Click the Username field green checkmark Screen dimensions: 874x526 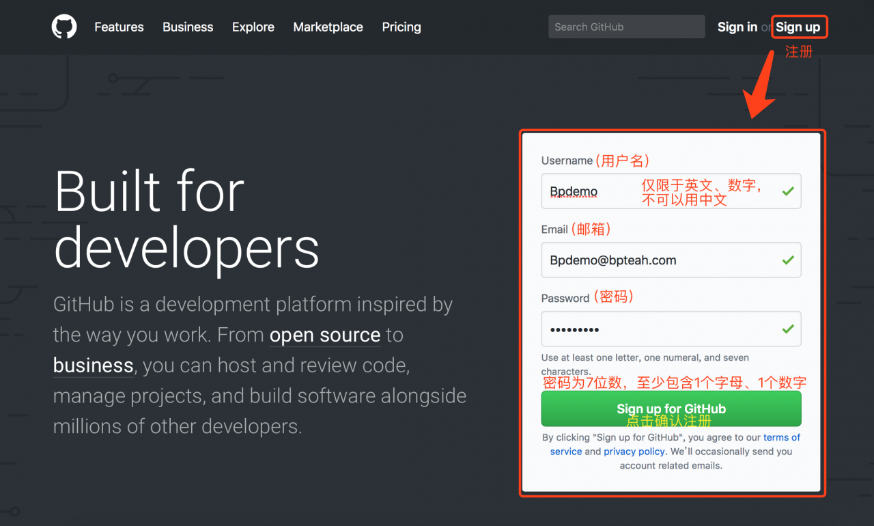[x=788, y=191]
